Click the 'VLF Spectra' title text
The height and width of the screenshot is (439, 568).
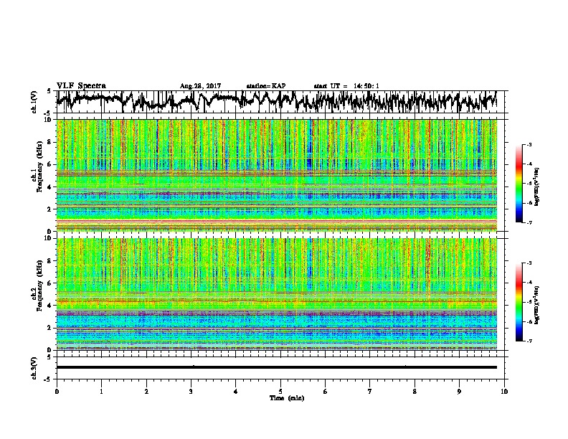[x=81, y=86]
